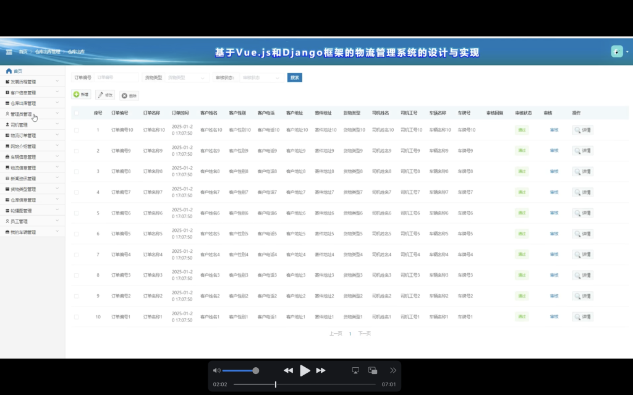Click the pencil 修改 edit button

pyautogui.click(x=105, y=95)
